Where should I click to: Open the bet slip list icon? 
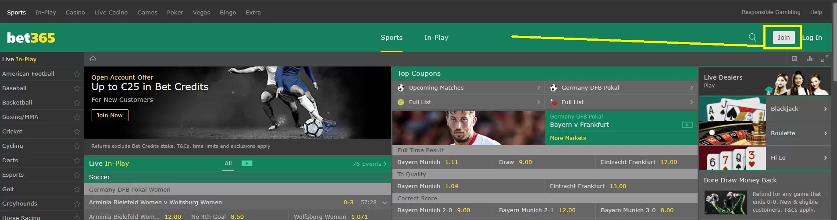[794, 59]
